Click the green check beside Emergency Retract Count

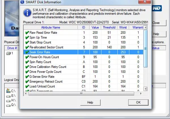[27, 82]
